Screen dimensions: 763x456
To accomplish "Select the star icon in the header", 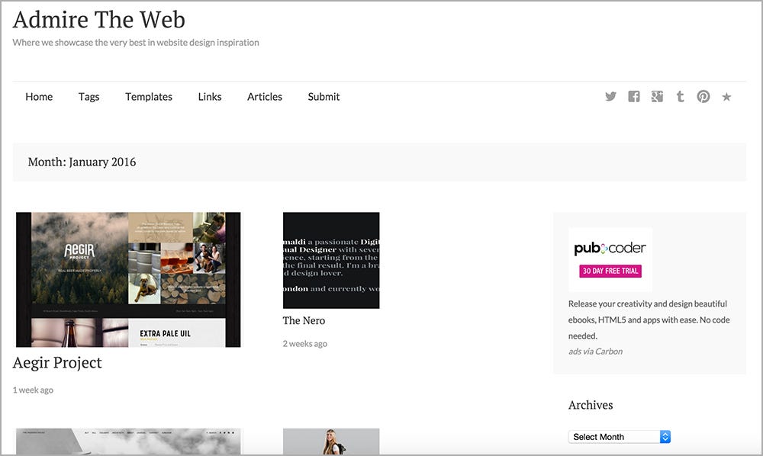I will [x=726, y=96].
